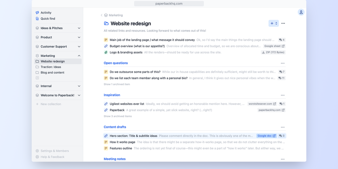The height and width of the screenshot is (169, 338).
Task: Select the Traction: Ideas folder
Action: pos(51,67)
